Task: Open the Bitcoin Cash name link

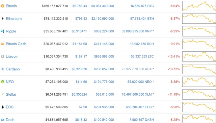Action: 16,44
